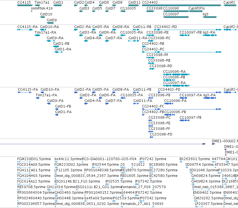Select the "CG10096-PA" protein label

pos(175,101)
